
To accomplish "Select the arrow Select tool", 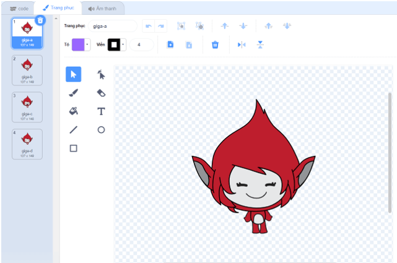I will 73,74.
